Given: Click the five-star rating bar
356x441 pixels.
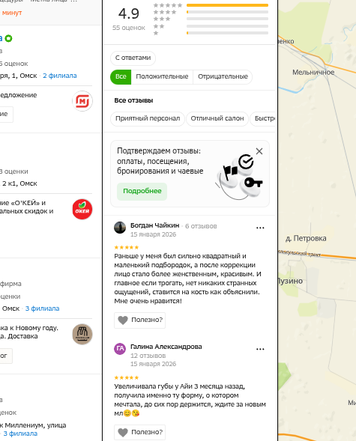Looking at the screenshot, I should pos(227,5).
